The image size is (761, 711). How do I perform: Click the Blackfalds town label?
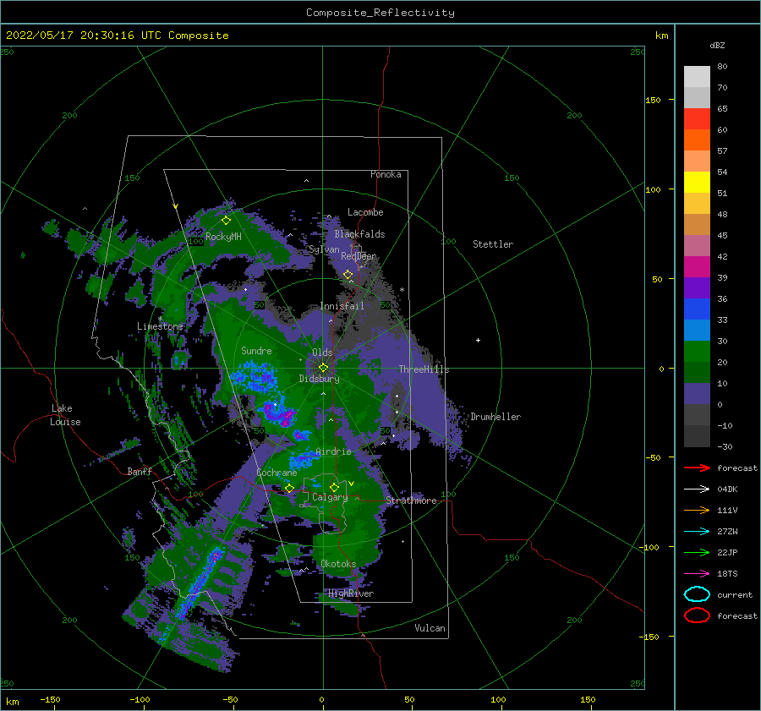coord(359,234)
